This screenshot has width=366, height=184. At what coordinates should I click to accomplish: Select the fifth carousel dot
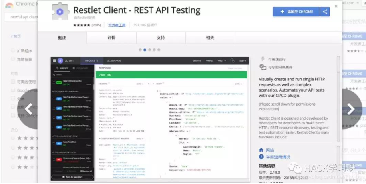(x=159, y=50)
